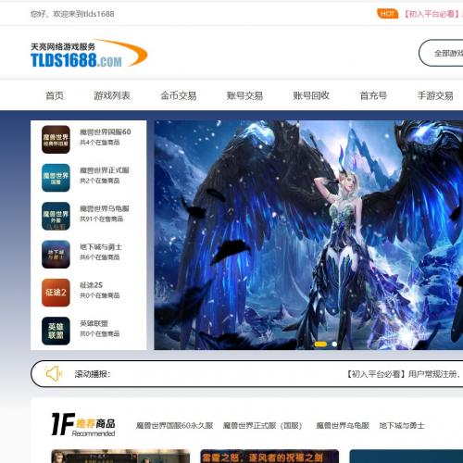This screenshot has width=463, height=463.
Task: Switch to the second carousel dot
Action: [x=334, y=344]
